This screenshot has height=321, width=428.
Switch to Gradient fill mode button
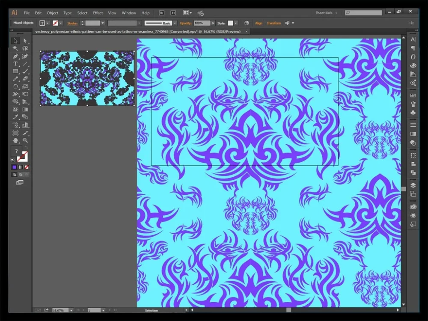(x=21, y=167)
